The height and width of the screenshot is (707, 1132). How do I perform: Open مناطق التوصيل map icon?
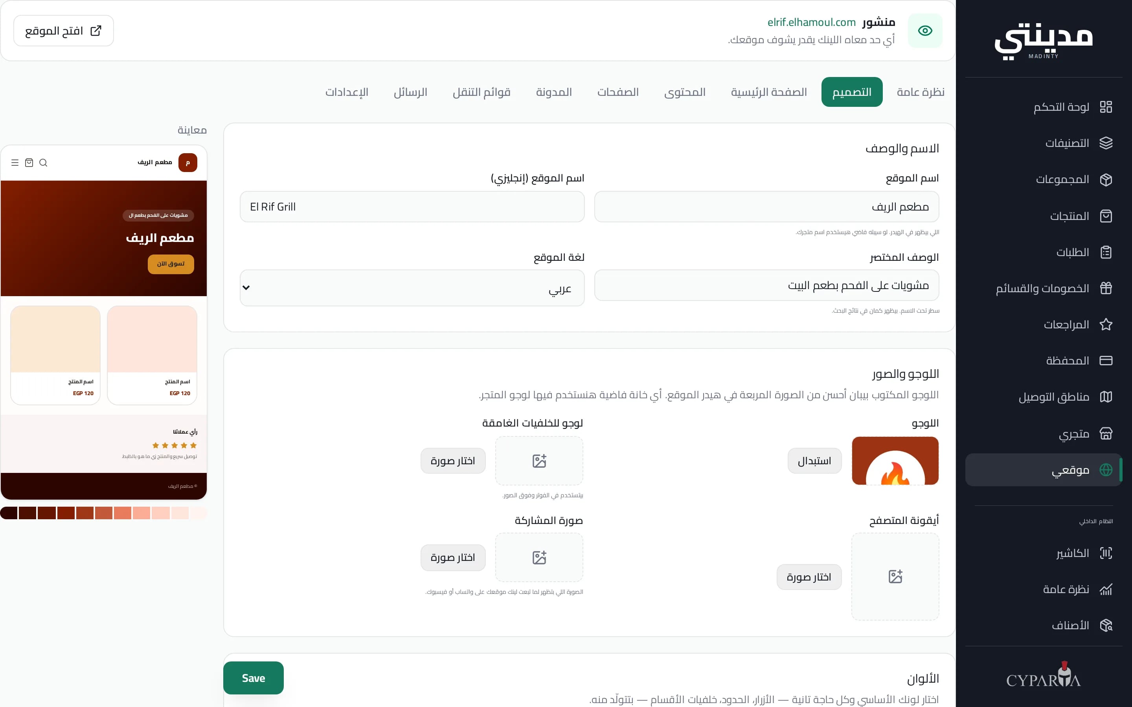click(x=1106, y=397)
